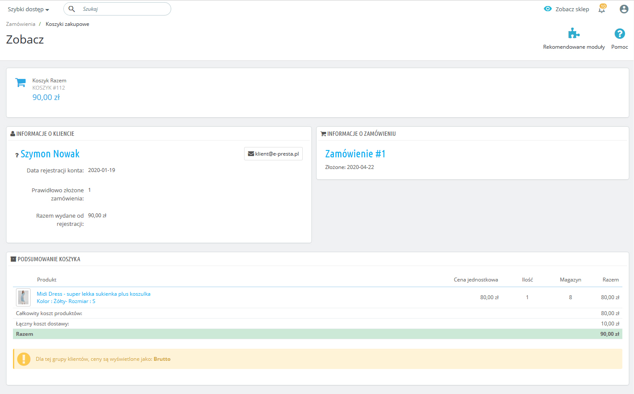Open the Zobacz sklep link

click(x=572, y=9)
